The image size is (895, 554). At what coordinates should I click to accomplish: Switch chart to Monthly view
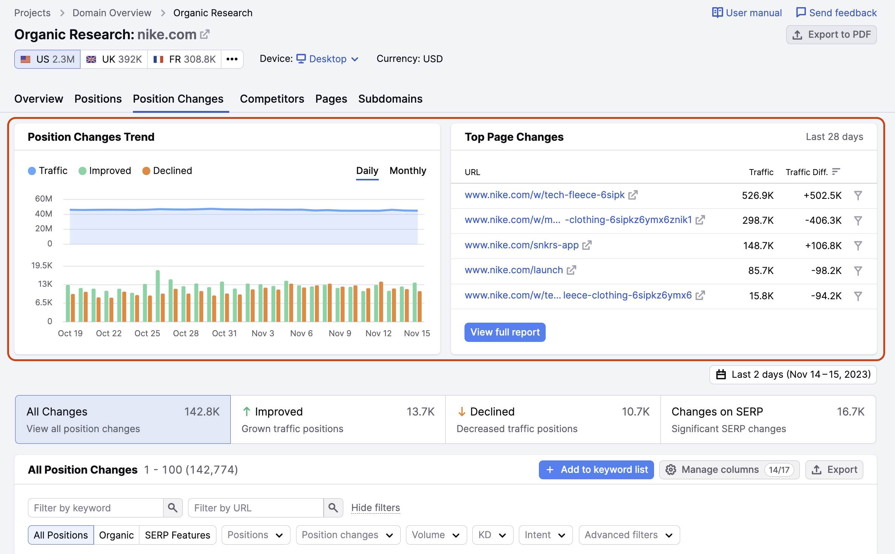click(408, 171)
